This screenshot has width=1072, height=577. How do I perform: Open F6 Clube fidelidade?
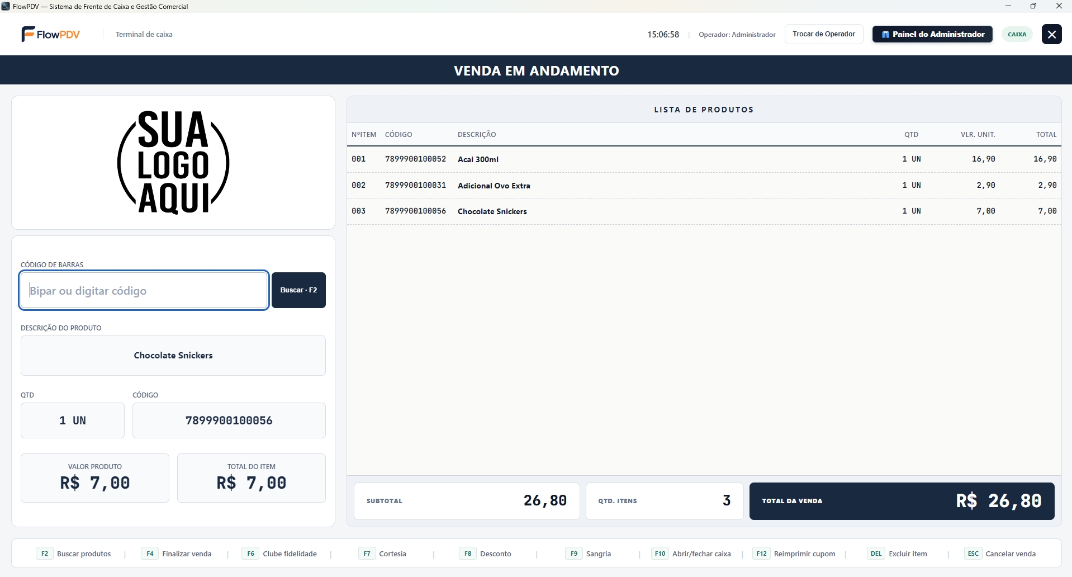[x=279, y=554]
